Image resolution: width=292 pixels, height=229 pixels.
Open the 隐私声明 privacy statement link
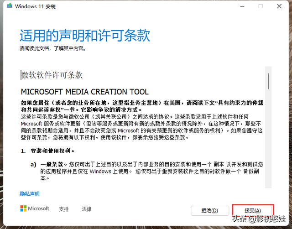coord(30,194)
